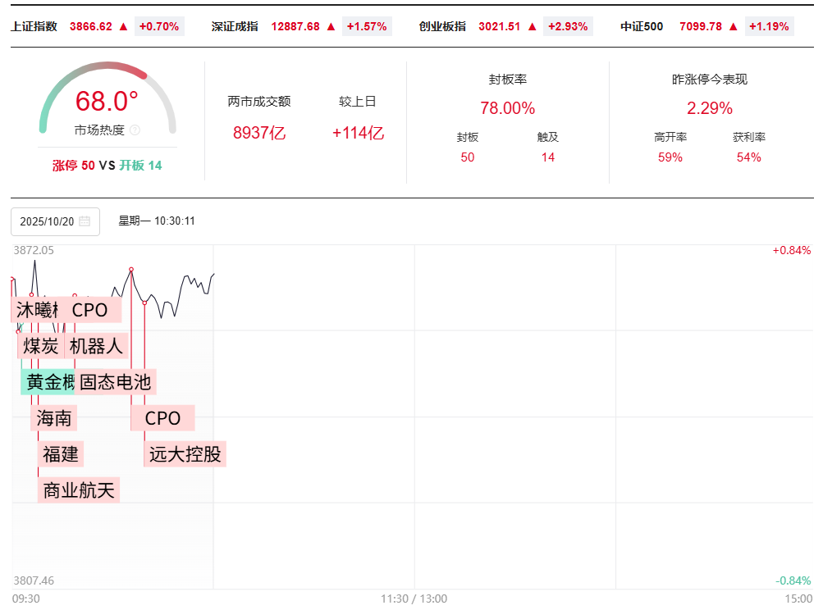Select the 2025/10/20 date input field
Image resolution: width=823 pixels, height=610 pixels.
48,221
